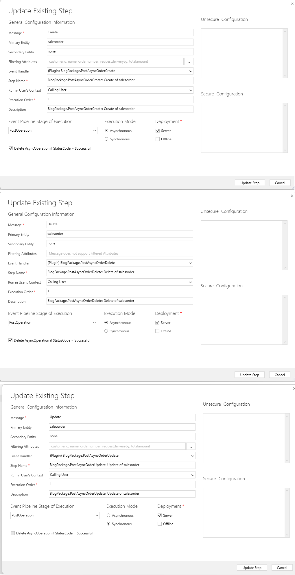The image size is (295, 575).
Task: Click Update Step button in the Update message dialog
Action: point(252,568)
